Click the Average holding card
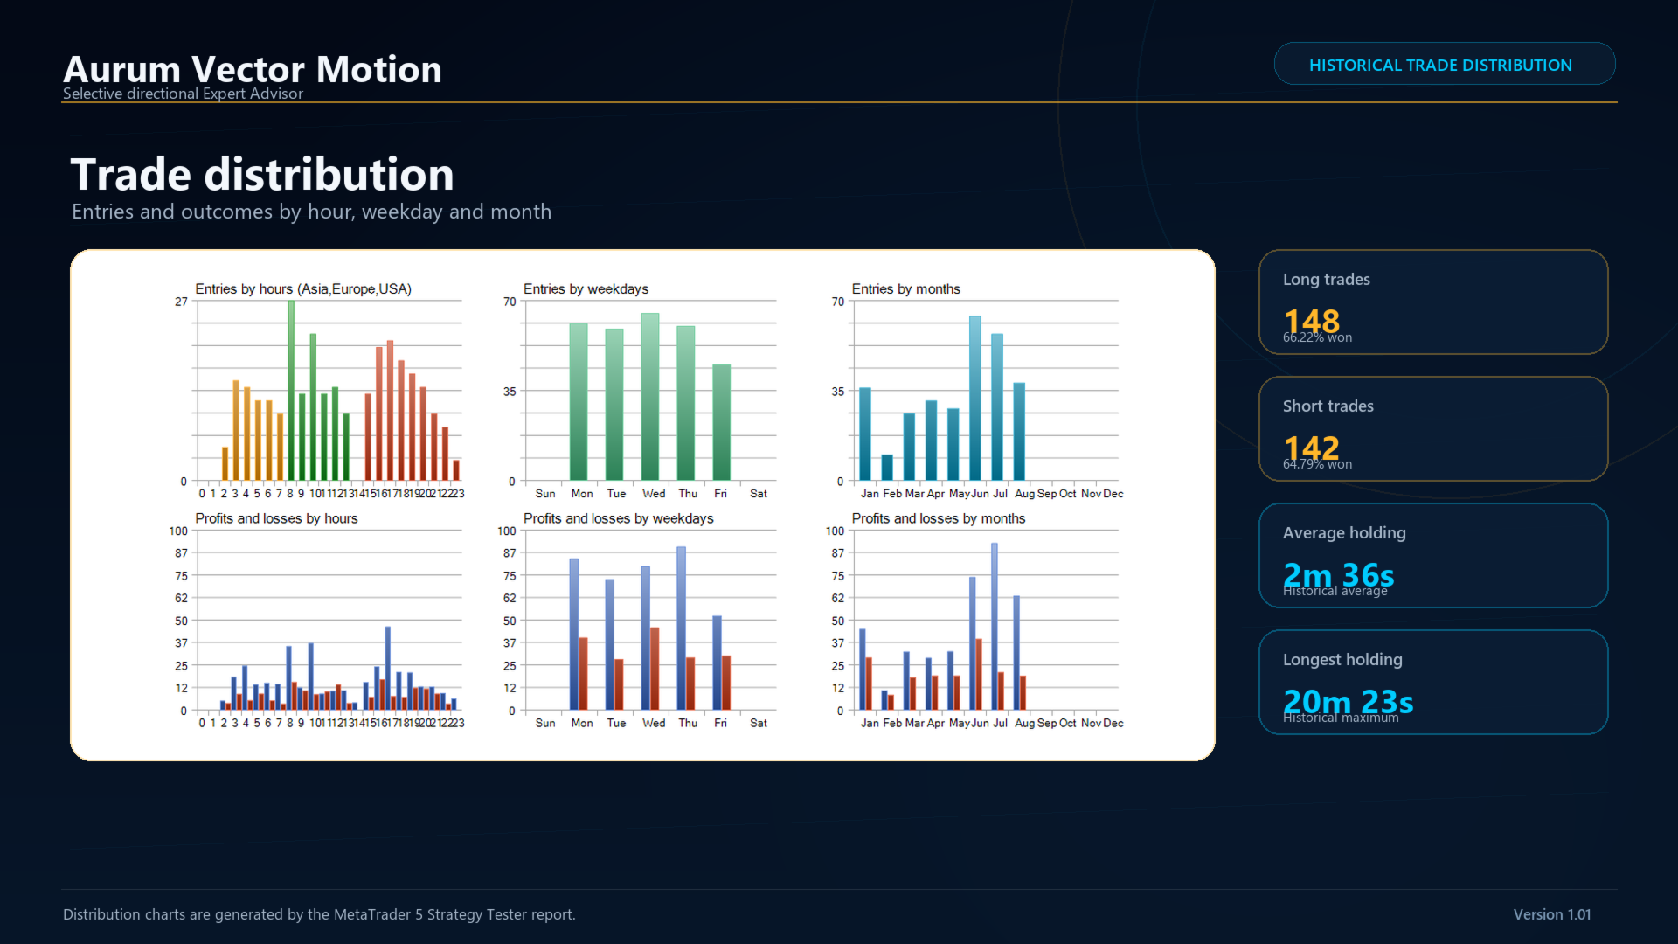1678x944 pixels. click(1432, 556)
